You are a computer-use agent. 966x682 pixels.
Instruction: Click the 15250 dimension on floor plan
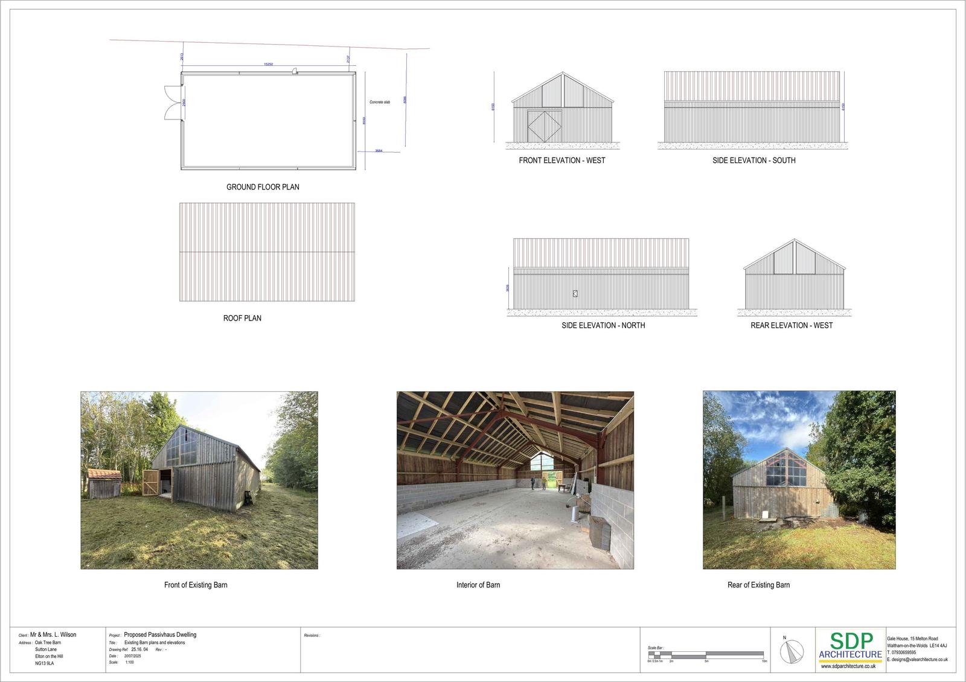pyautogui.click(x=268, y=64)
